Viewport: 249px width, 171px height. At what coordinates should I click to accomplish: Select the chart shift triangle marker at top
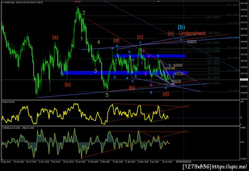tap(159, 1)
